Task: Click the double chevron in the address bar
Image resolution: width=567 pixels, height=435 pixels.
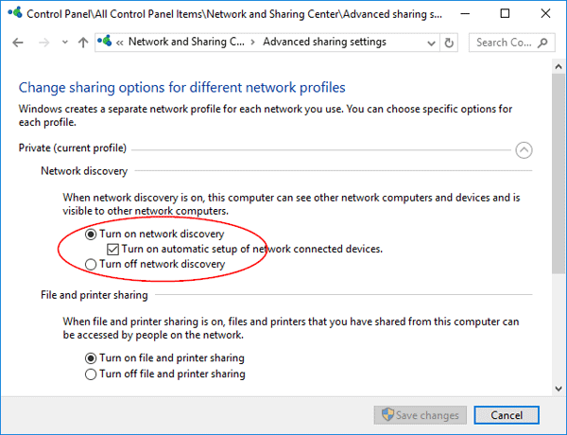Action: (x=119, y=43)
